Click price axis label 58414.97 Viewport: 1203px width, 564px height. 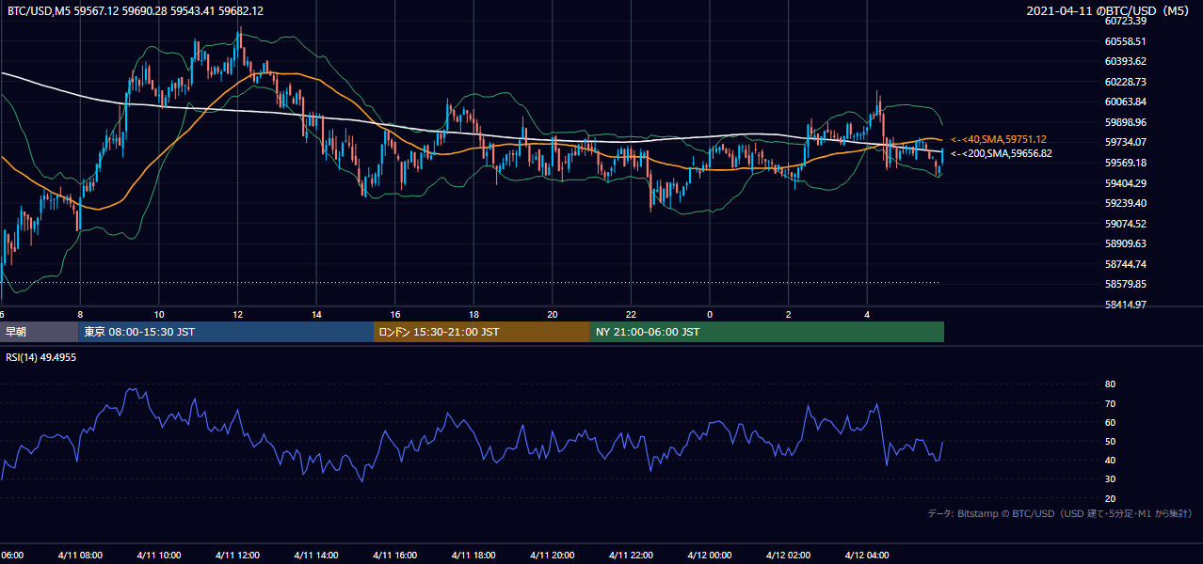(x=1125, y=305)
